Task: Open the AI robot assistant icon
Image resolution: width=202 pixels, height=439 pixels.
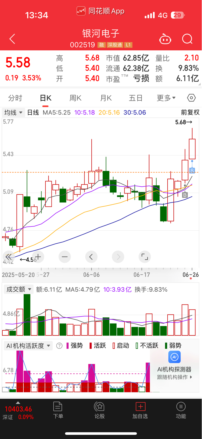Action: [165, 39]
